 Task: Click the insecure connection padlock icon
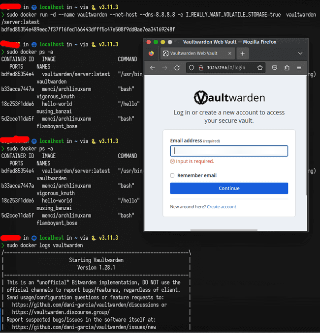tap(201, 68)
